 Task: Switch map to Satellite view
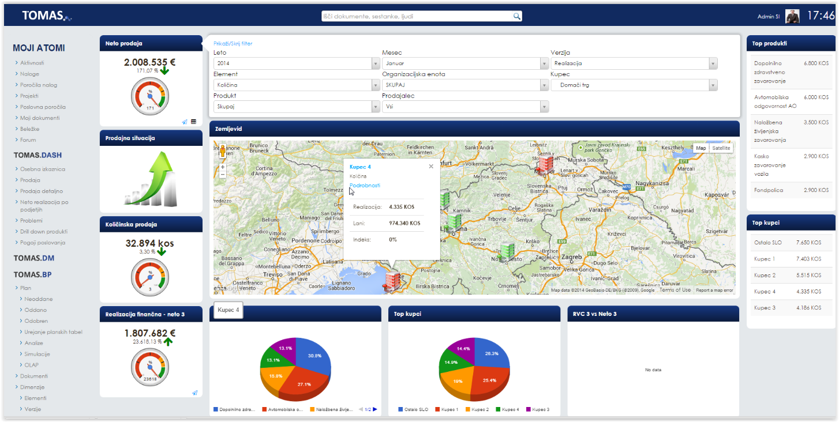[721, 148]
